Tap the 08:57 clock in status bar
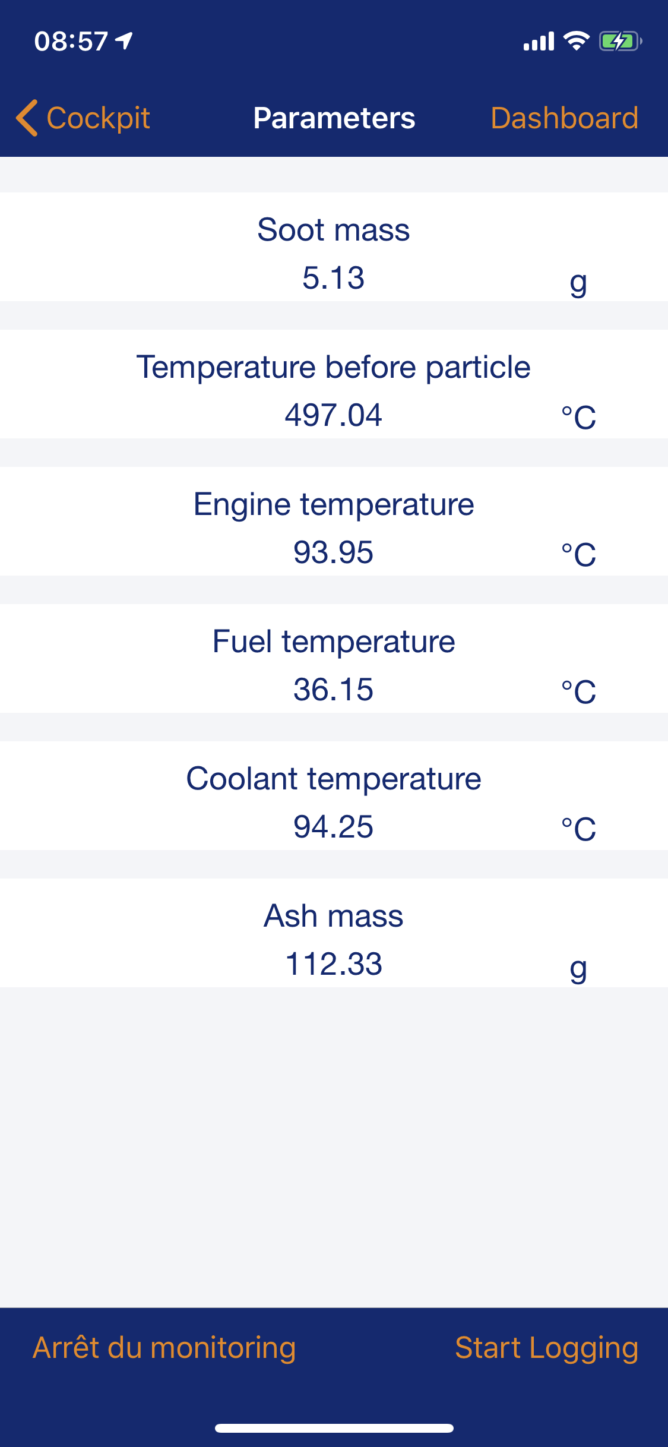668x1447 pixels. pyautogui.click(x=71, y=42)
